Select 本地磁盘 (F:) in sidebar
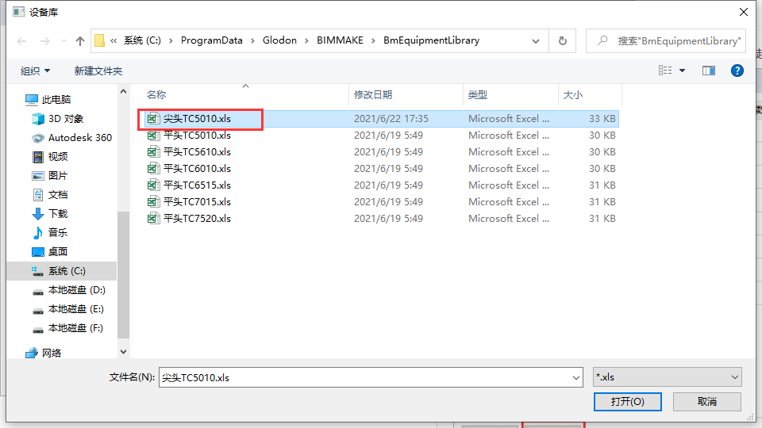Viewport: 762px width, 428px height. (75, 328)
